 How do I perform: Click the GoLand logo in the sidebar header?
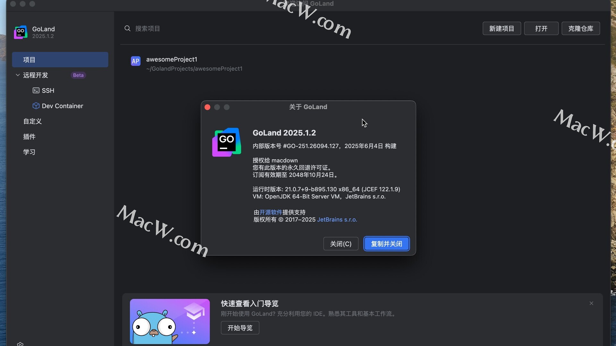point(21,32)
